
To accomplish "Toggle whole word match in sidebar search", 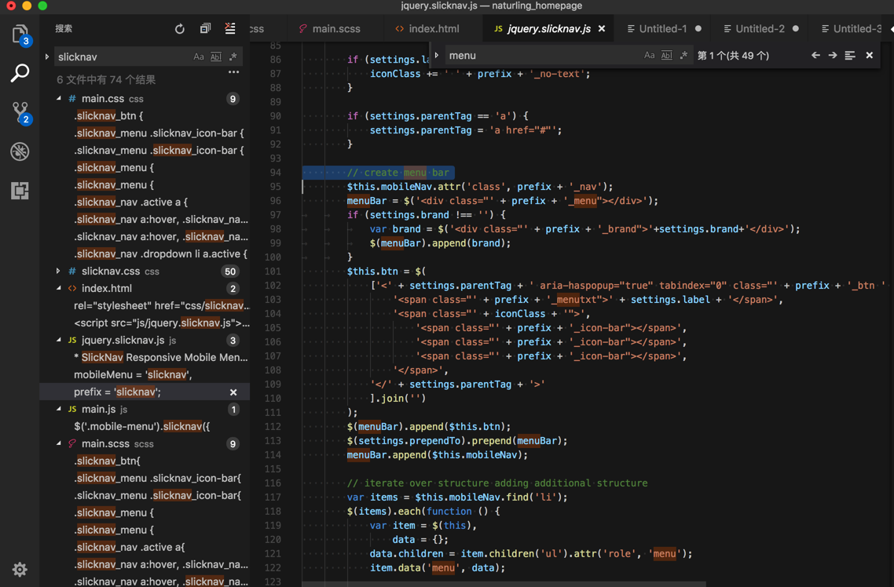I will (216, 57).
